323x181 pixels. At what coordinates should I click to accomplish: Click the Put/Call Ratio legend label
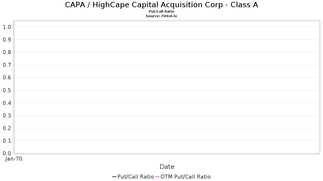coord(135,177)
